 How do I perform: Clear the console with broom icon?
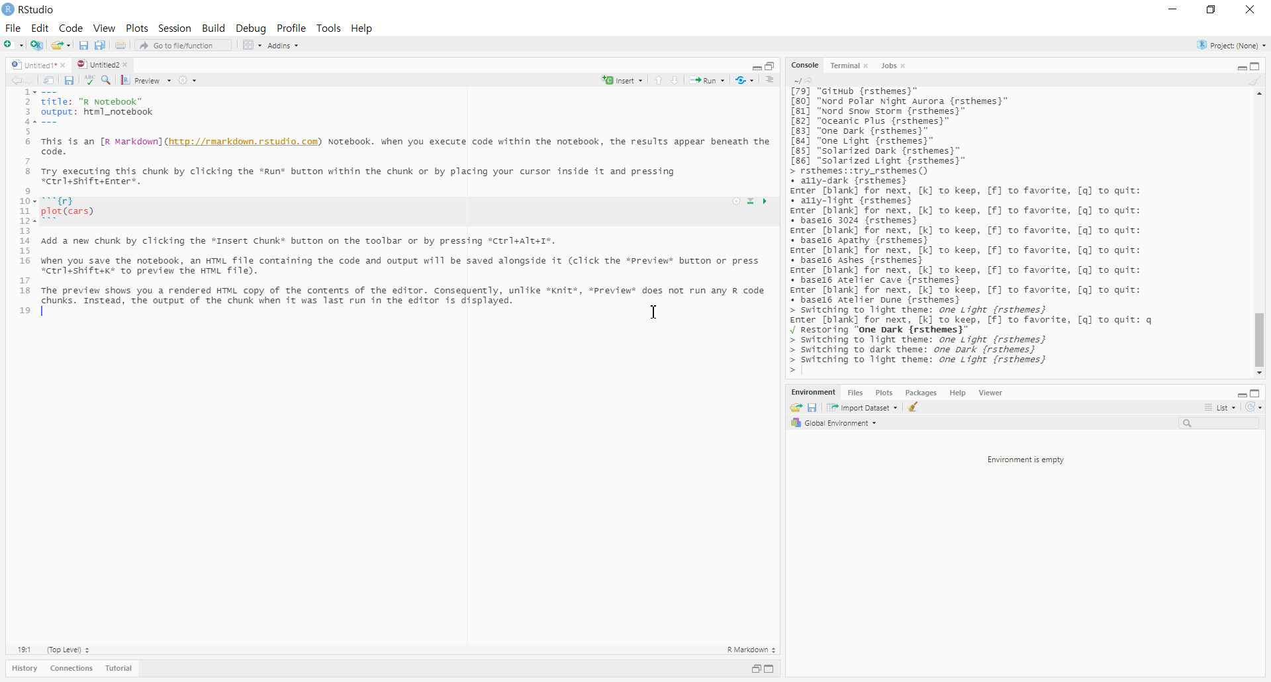point(1255,80)
